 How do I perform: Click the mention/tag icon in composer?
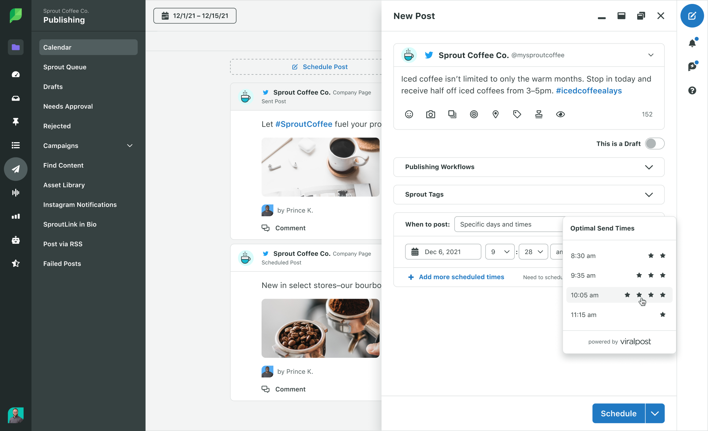click(474, 114)
